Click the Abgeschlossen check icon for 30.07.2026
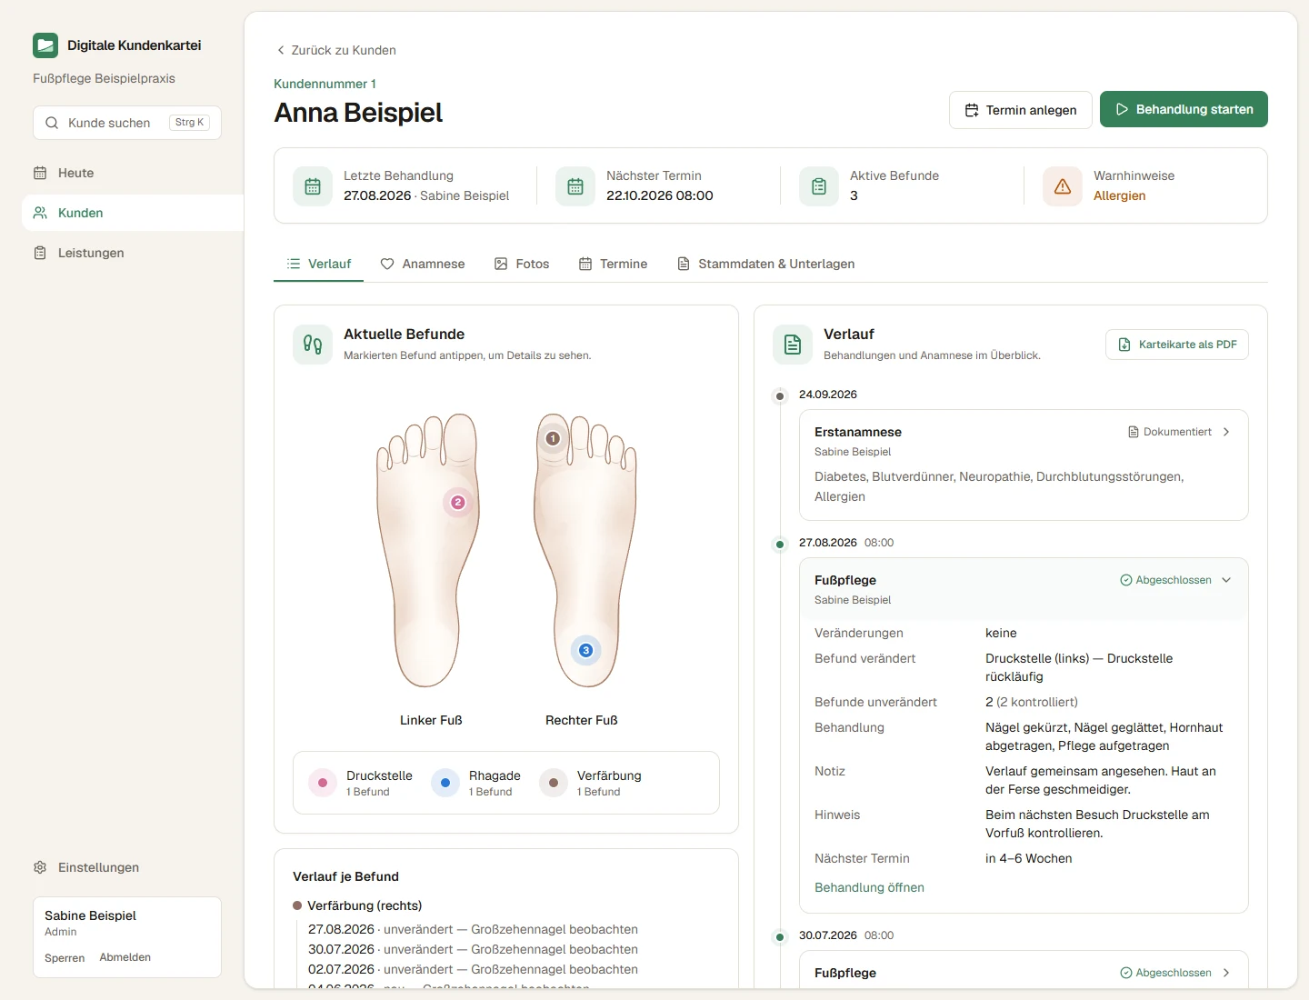 1126,973
